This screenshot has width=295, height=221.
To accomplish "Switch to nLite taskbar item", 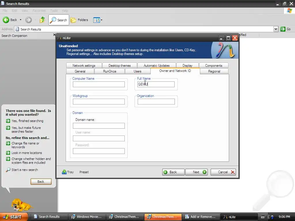I will coord(239,217).
